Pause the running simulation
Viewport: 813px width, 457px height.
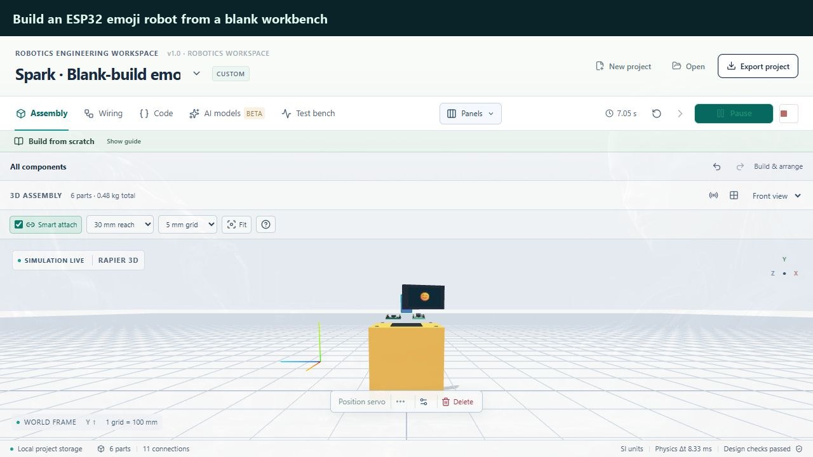pos(734,114)
